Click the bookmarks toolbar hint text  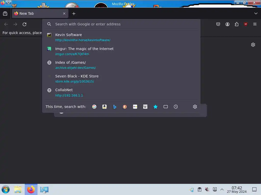click(x=22, y=33)
